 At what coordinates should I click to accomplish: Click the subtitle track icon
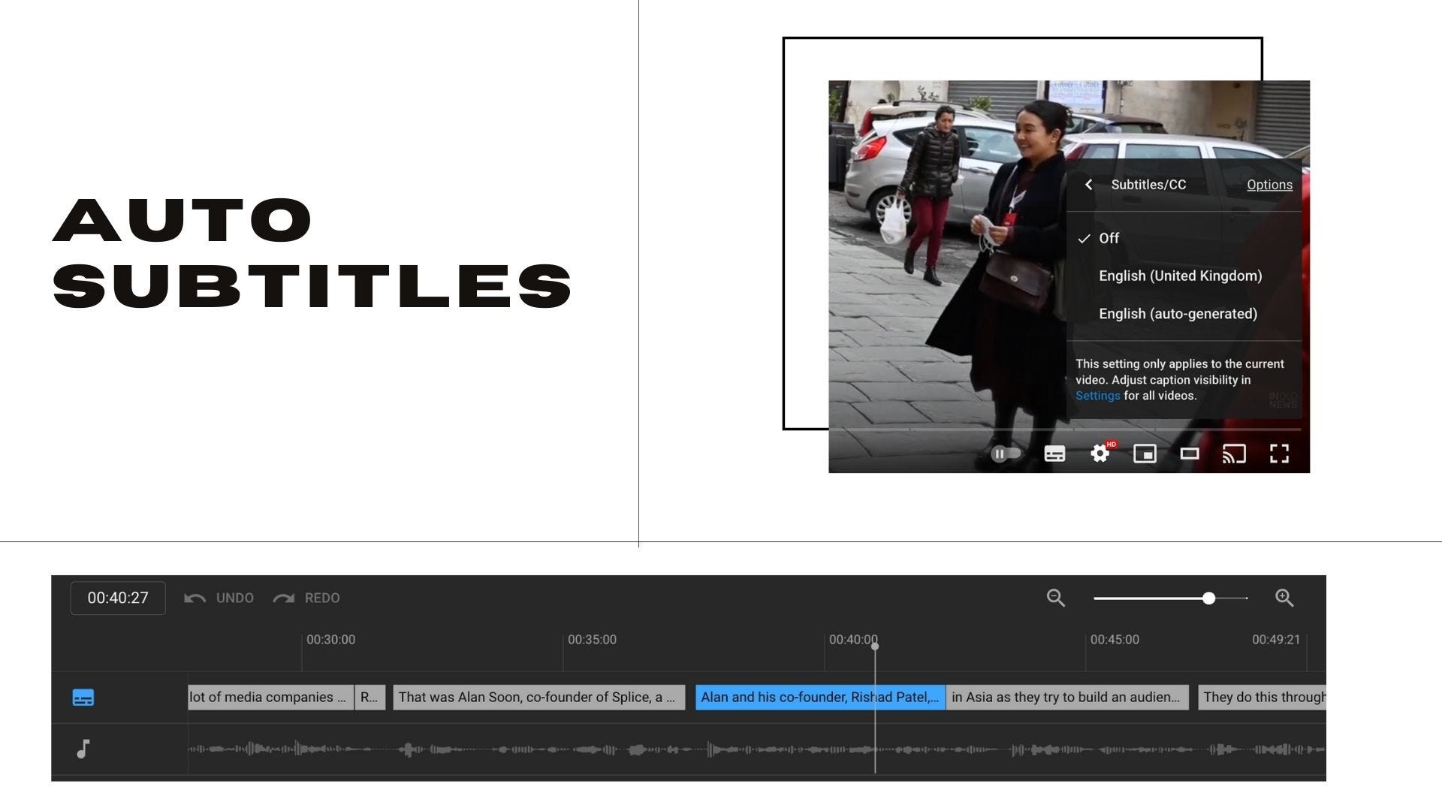pos(83,698)
